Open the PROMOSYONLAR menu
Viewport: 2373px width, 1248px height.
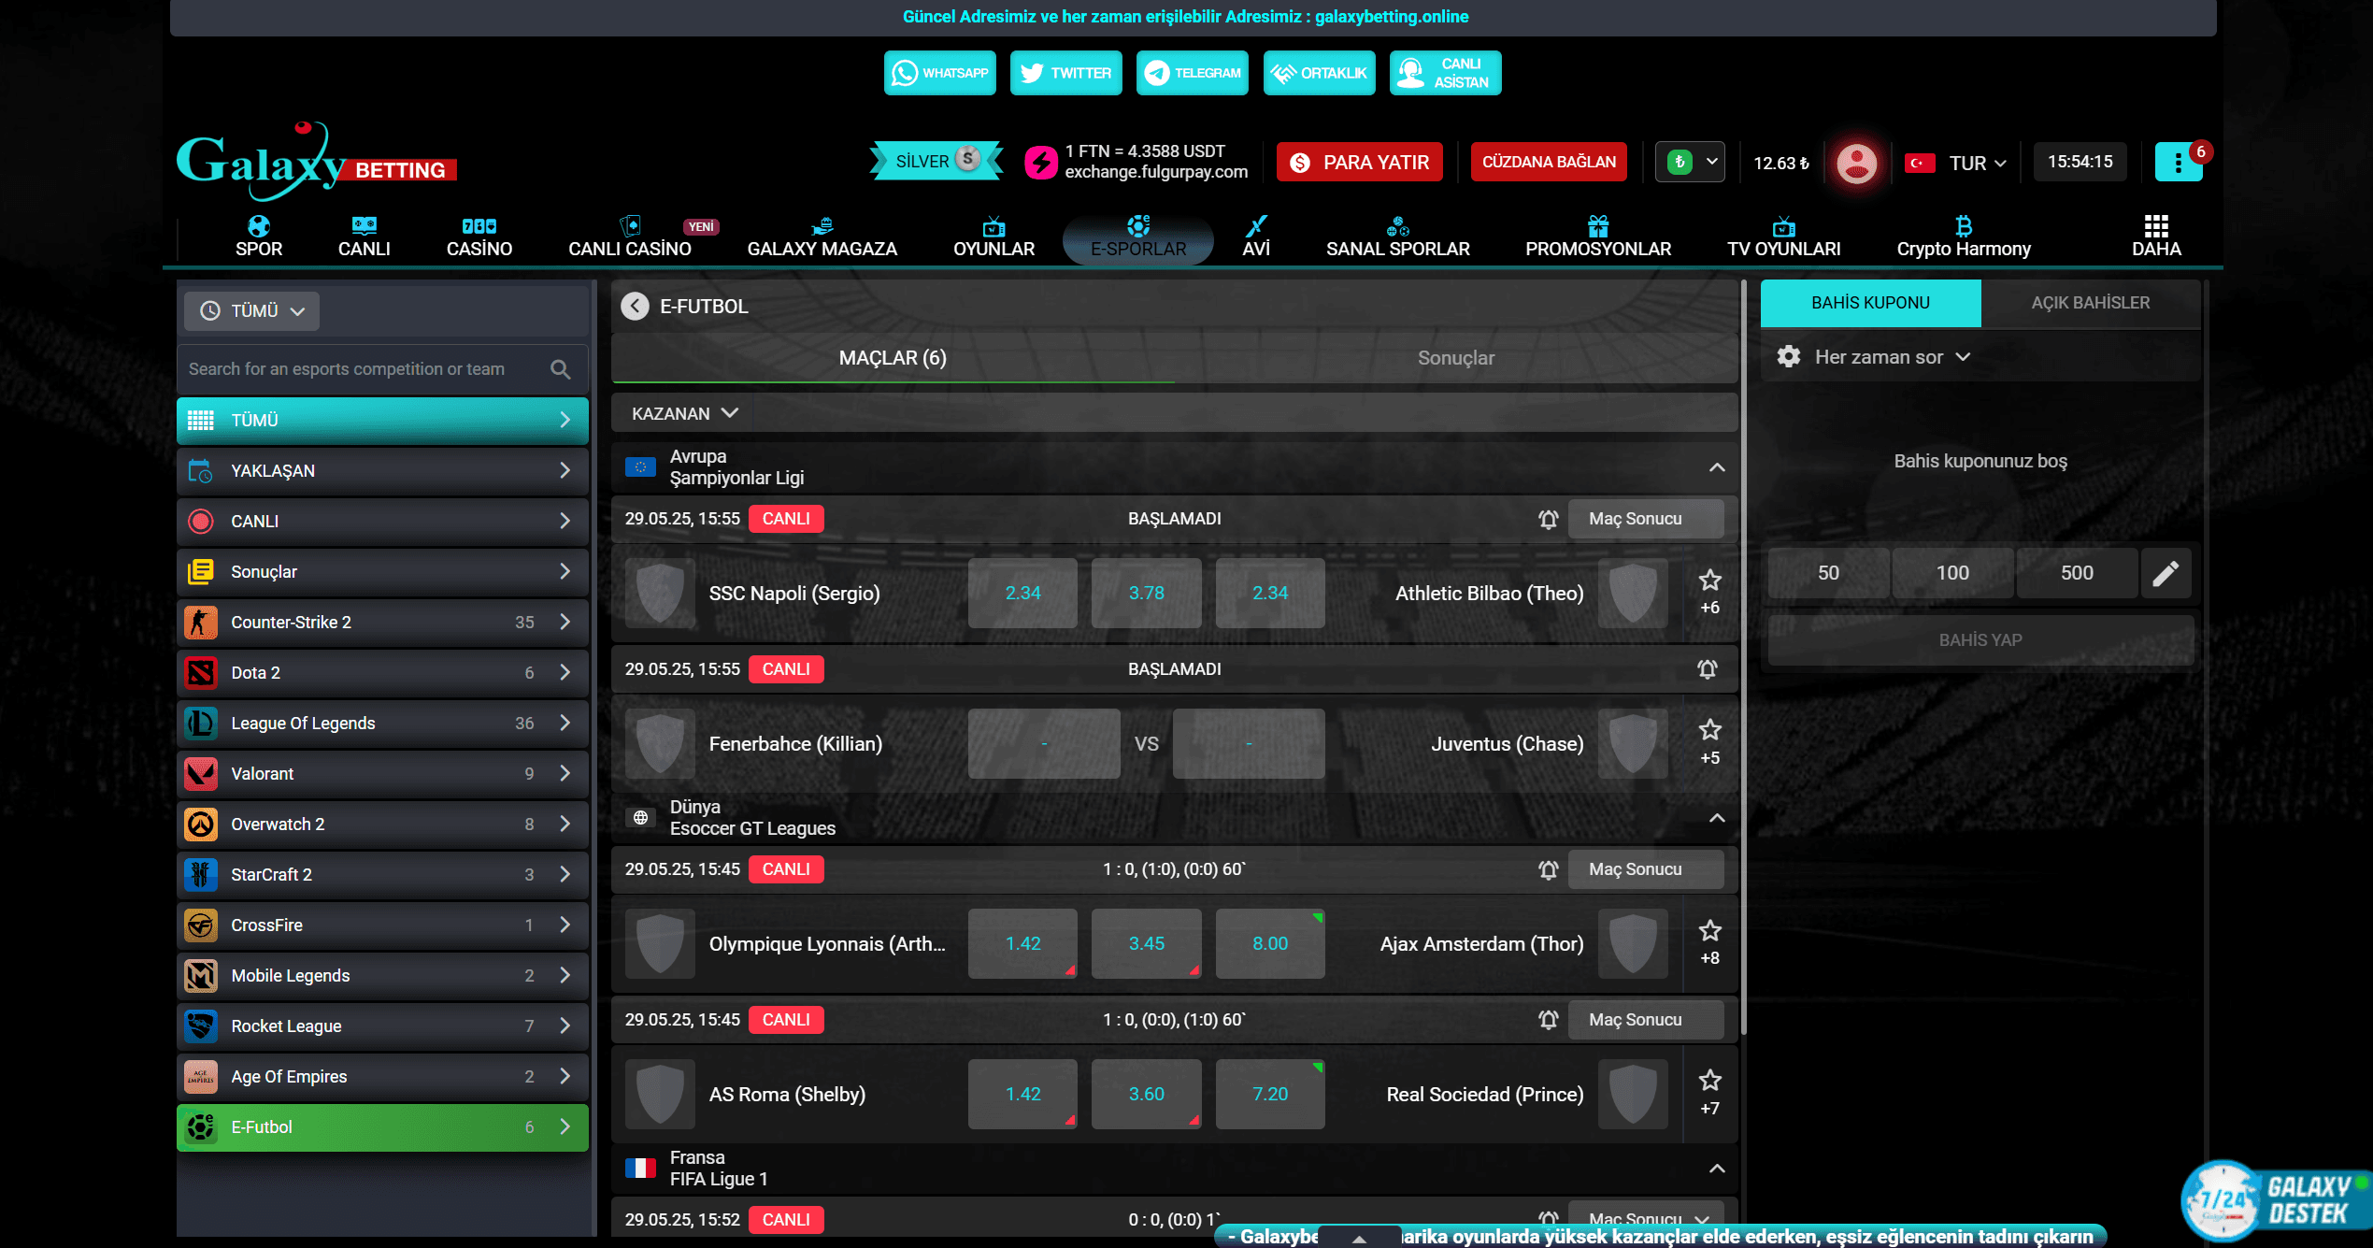click(x=1598, y=237)
